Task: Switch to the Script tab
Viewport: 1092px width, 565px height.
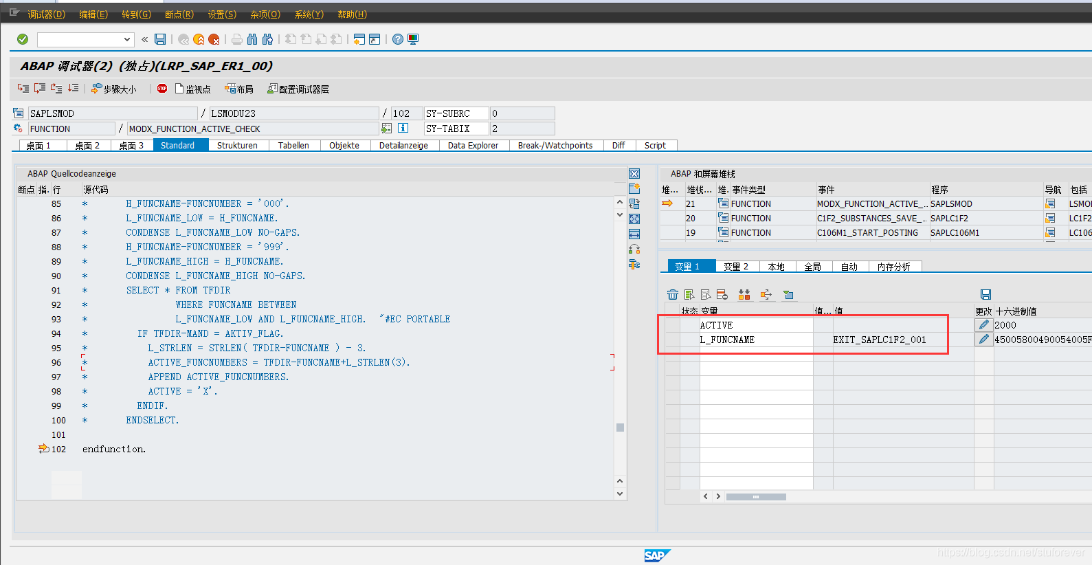Action: [x=655, y=145]
